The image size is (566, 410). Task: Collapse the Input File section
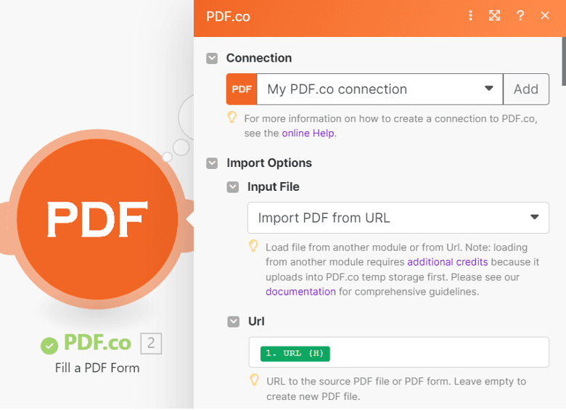pos(233,187)
